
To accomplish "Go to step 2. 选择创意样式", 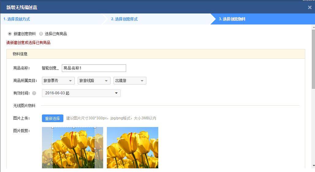I will click(x=124, y=19).
